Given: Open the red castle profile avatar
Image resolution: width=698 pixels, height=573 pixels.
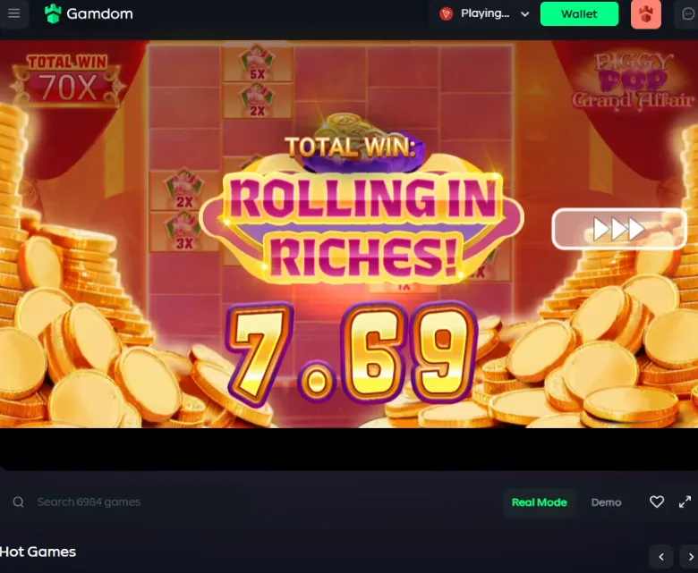Looking at the screenshot, I should [645, 14].
